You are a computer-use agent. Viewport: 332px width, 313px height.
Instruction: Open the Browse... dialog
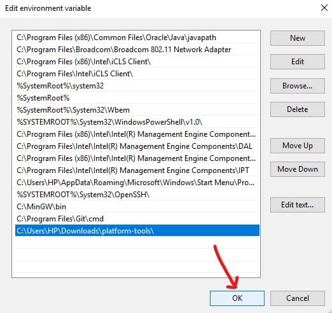point(297,86)
